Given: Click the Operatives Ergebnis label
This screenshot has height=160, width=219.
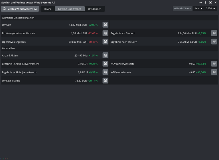Looking at the screenshot, I should point(14,42).
